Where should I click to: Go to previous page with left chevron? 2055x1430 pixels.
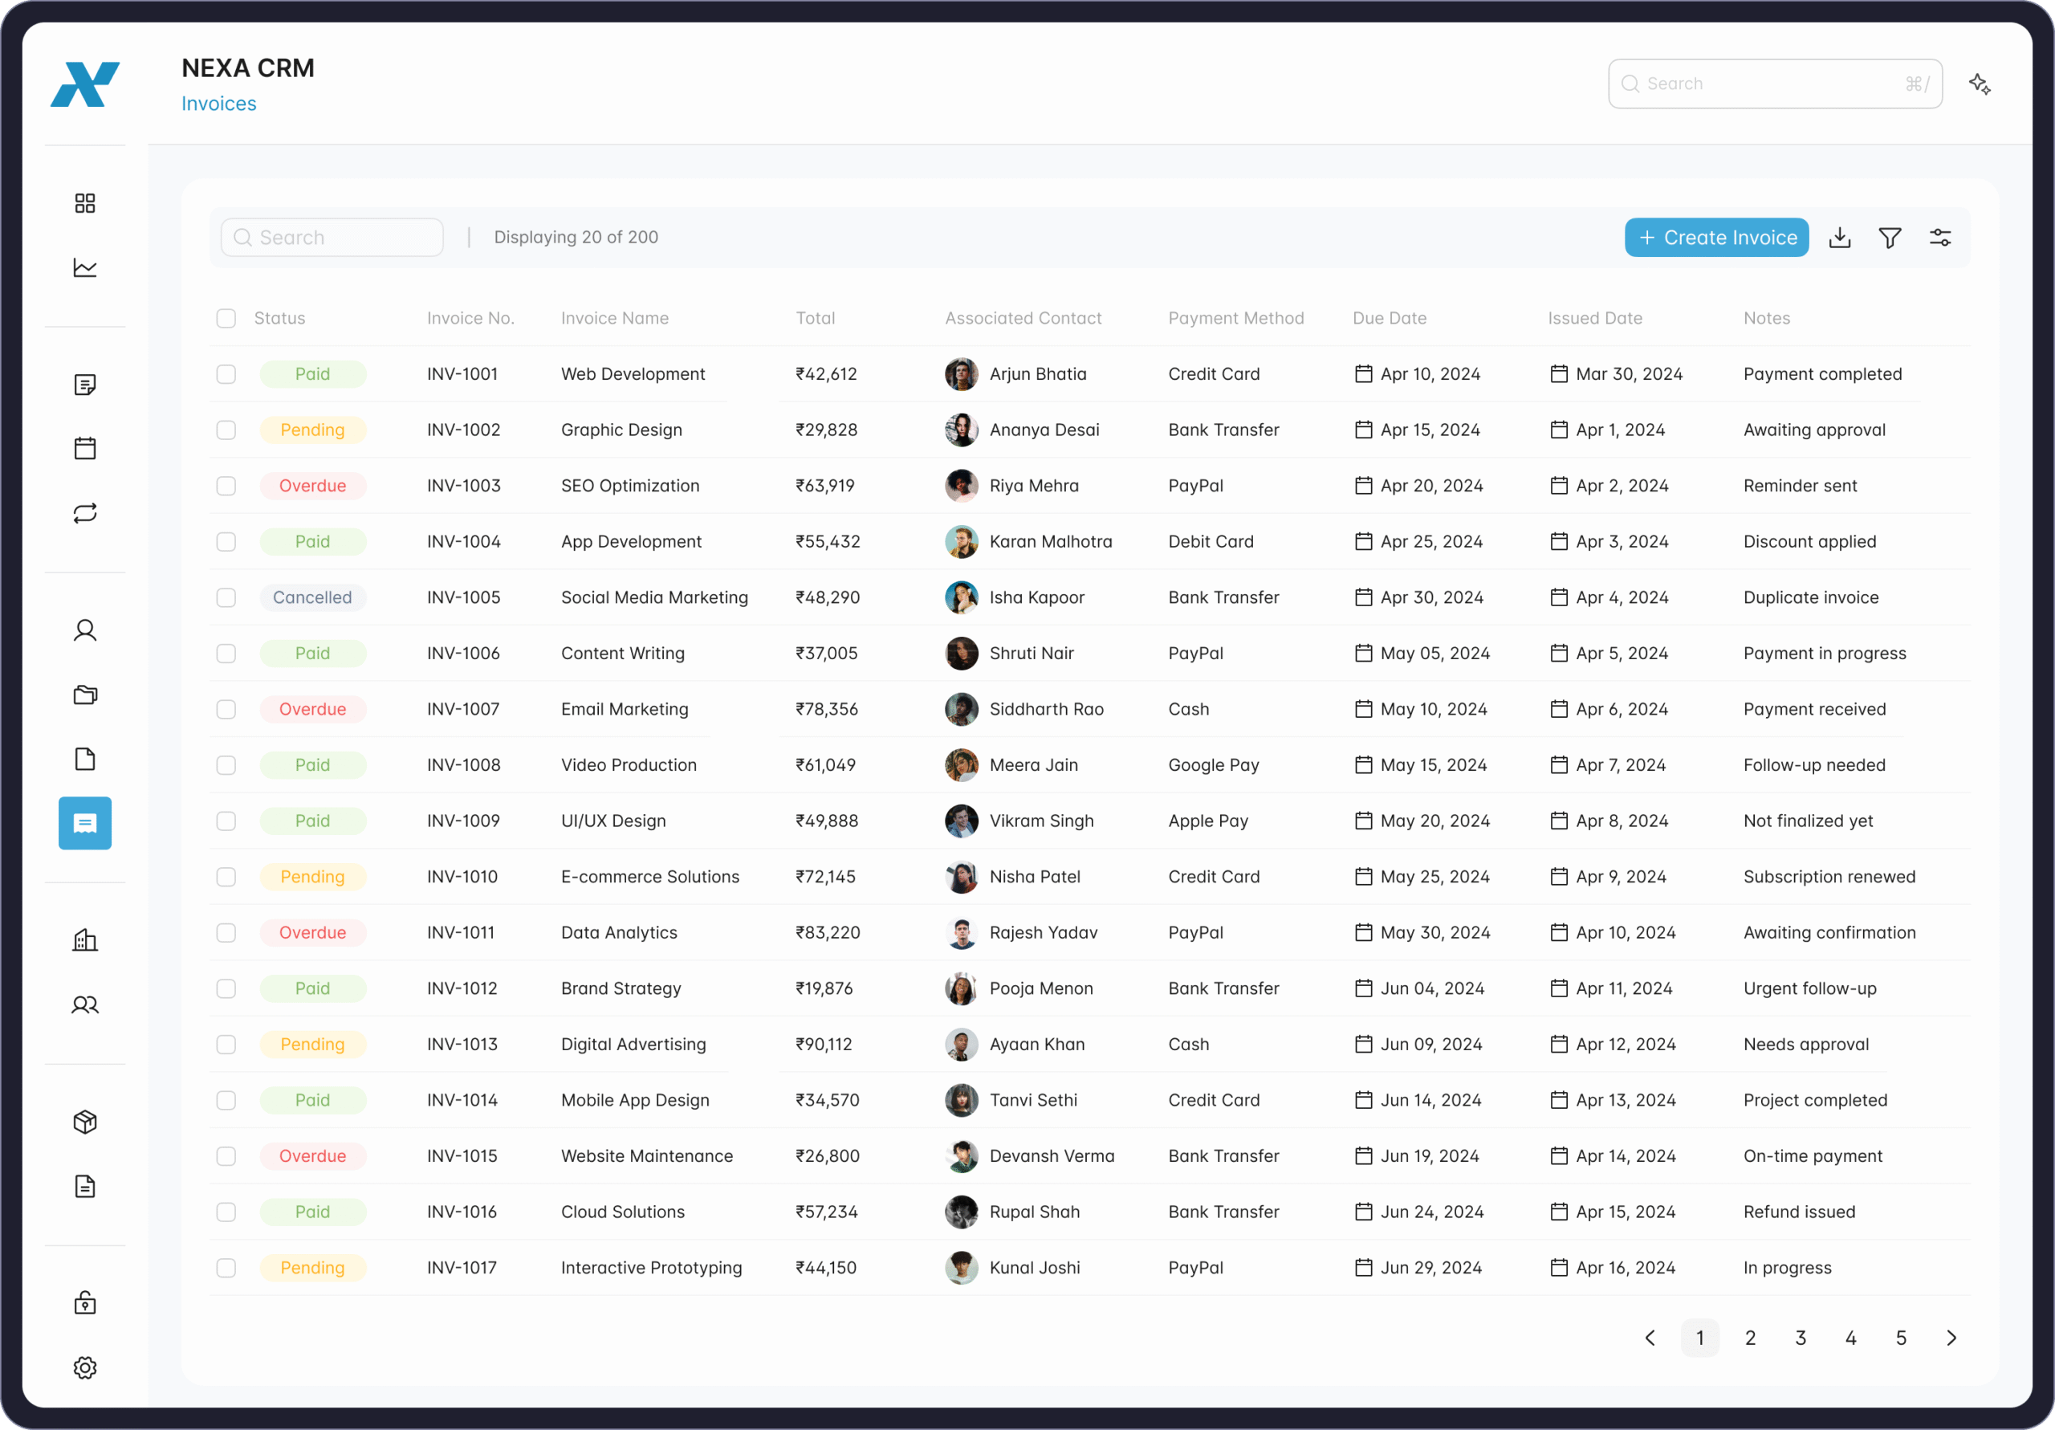coord(1650,1338)
